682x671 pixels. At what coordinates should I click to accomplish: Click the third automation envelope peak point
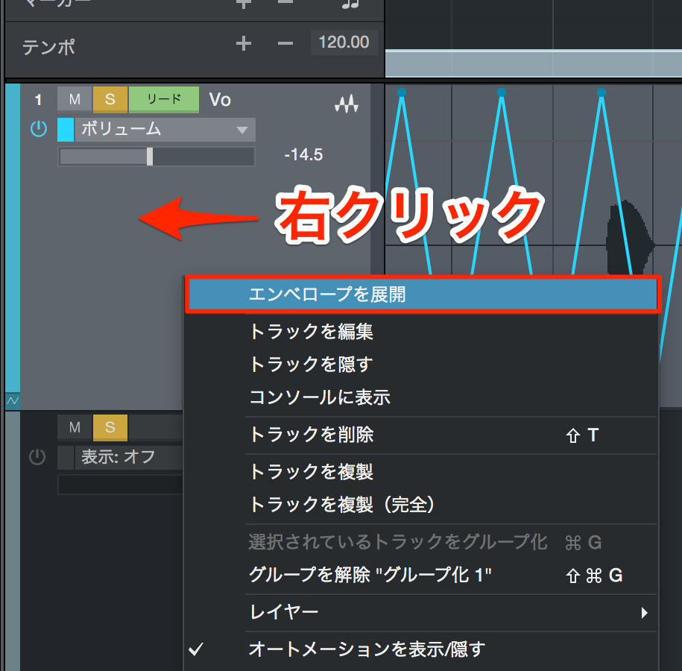[602, 92]
